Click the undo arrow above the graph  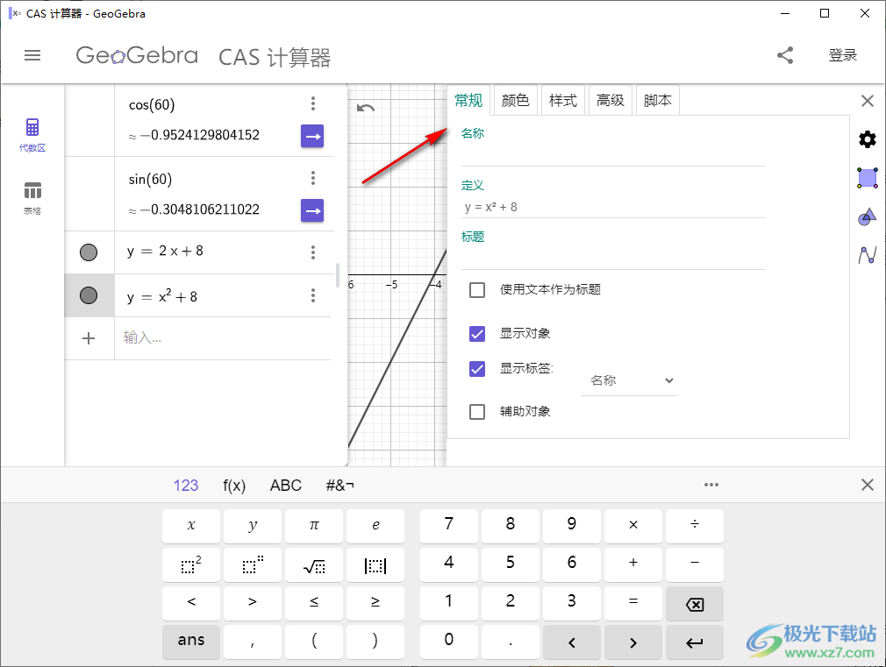[366, 106]
